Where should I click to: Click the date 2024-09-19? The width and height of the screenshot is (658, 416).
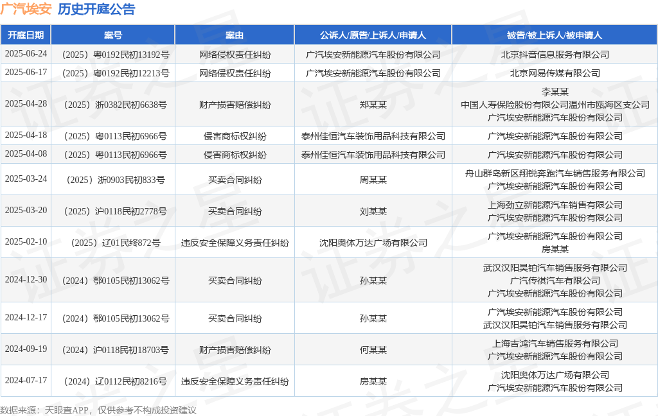[26, 349]
